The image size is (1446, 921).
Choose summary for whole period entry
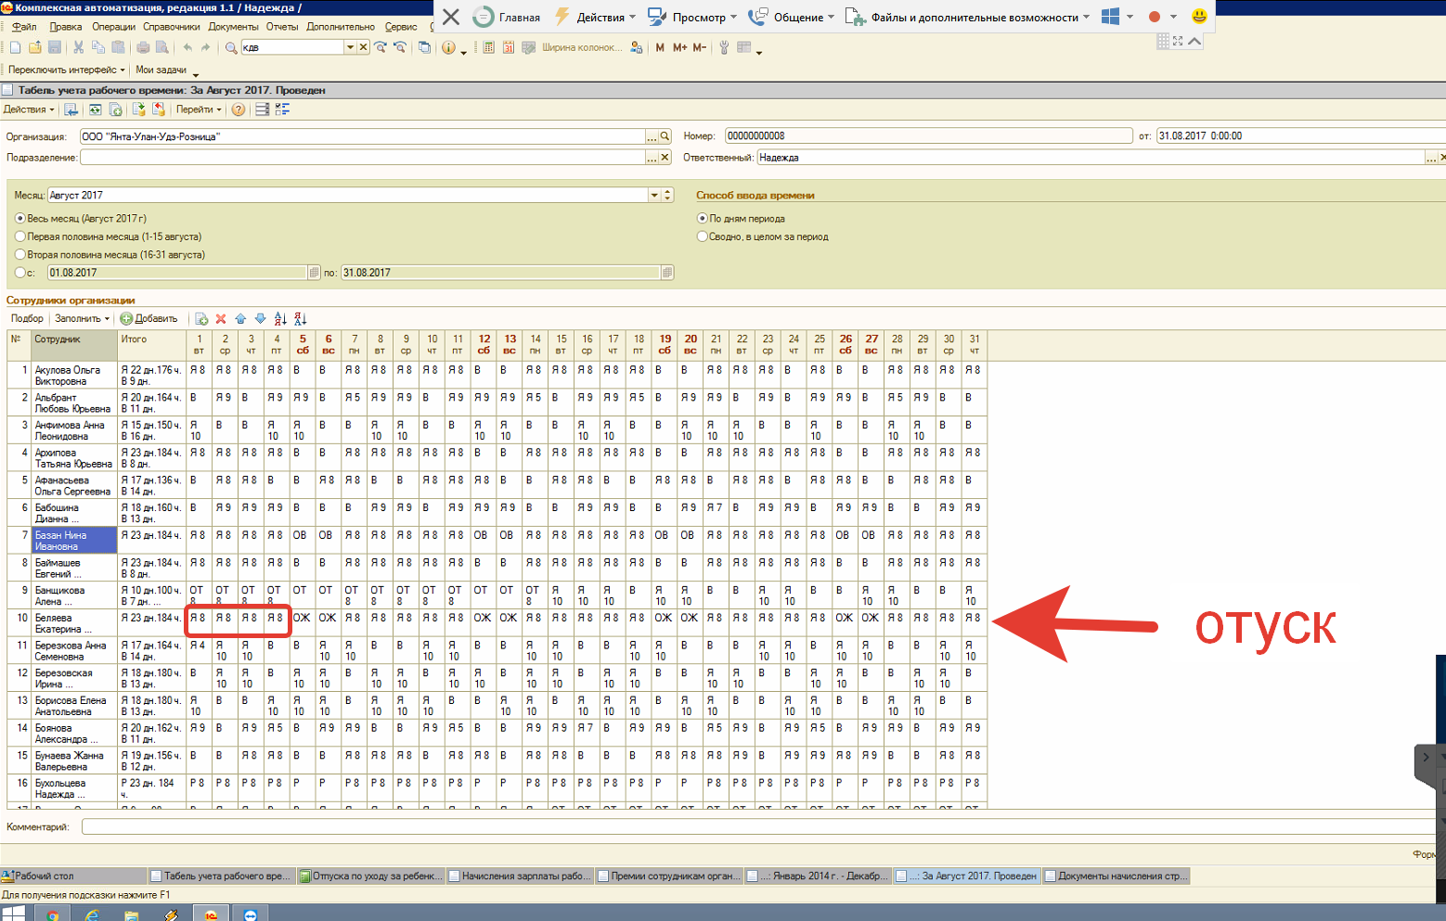point(703,237)
